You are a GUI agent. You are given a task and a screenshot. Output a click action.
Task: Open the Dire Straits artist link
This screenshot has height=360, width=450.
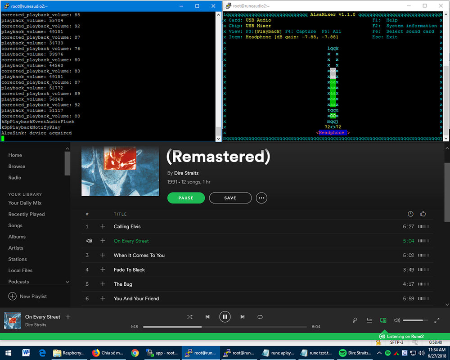point(186,173)
